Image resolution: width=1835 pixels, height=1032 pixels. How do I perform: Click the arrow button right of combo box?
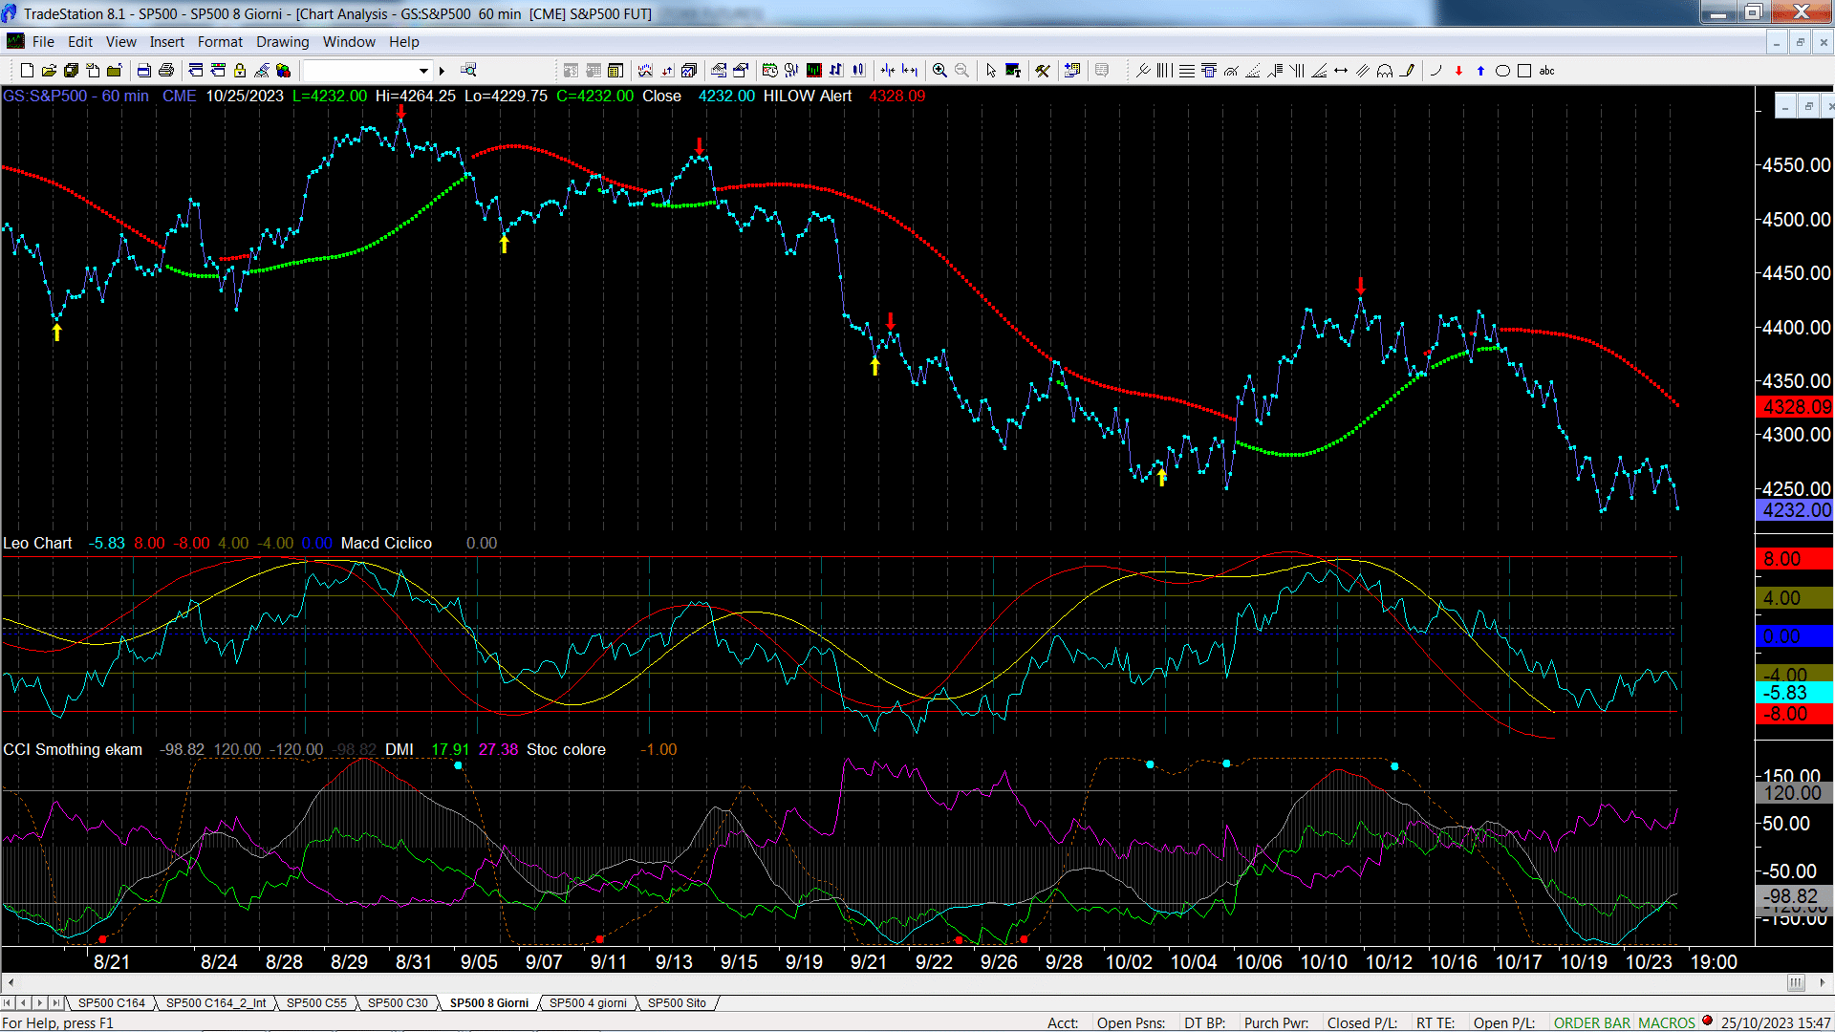[x=442, y=71]
